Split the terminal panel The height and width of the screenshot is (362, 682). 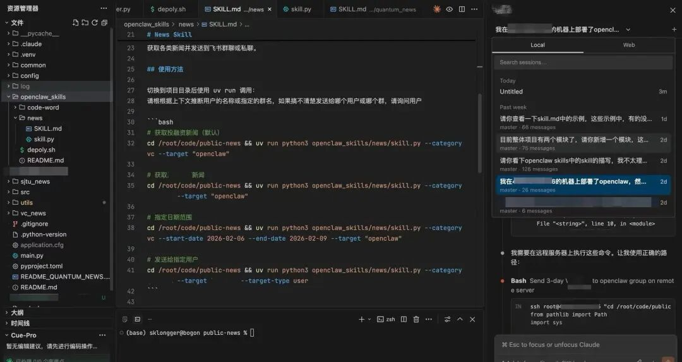pyautogui.click(x=404, y=320)
